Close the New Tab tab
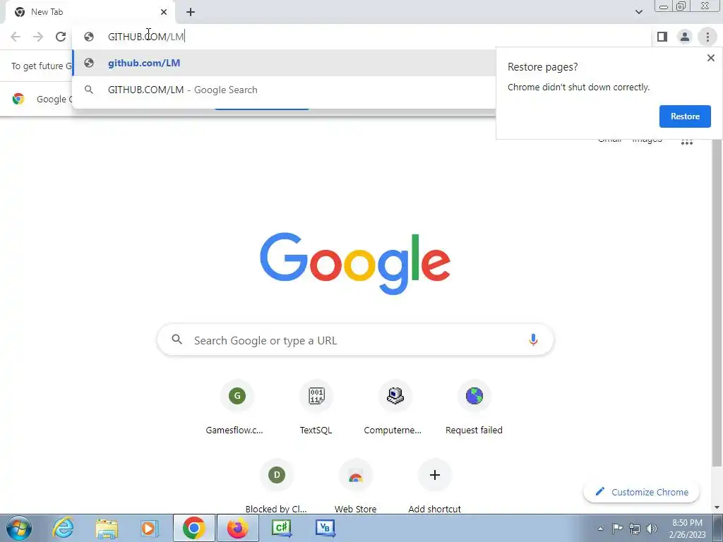The width and height of the screenshot is (723, 542). (x=164, y=12)
